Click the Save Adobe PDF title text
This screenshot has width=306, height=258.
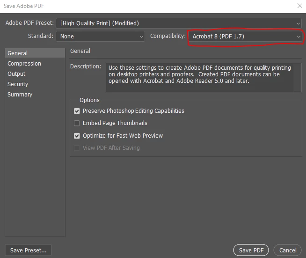click(24, 6)
